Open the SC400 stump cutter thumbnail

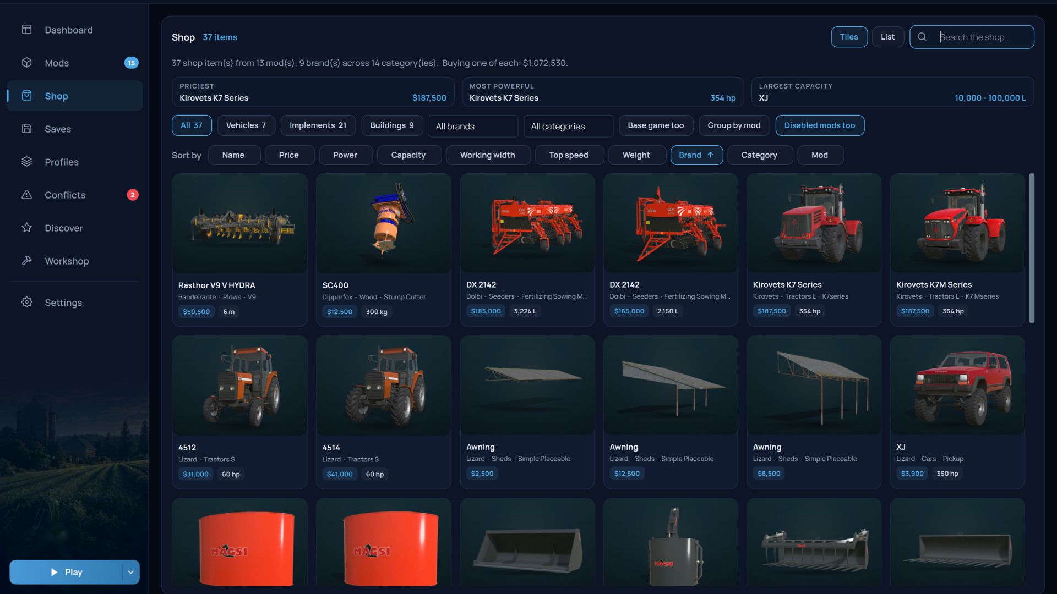point(384,223)
